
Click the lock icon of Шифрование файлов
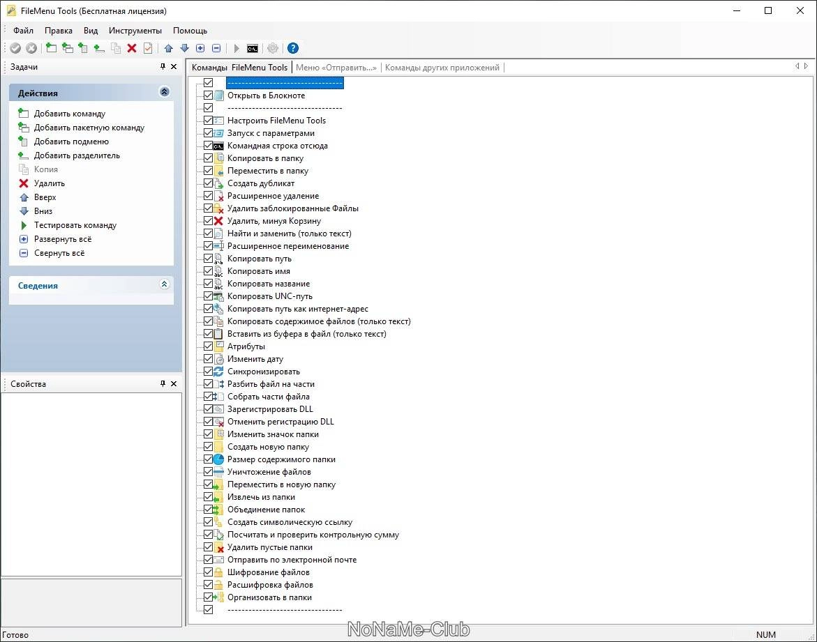click(x=219, y=572)
